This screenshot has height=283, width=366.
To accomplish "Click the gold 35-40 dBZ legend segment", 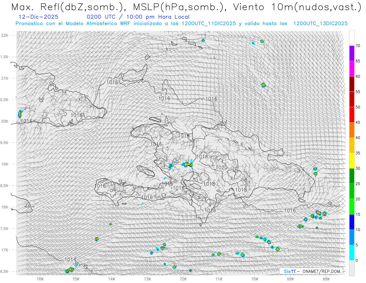I will pyautogui.click(x=352, y=145).
